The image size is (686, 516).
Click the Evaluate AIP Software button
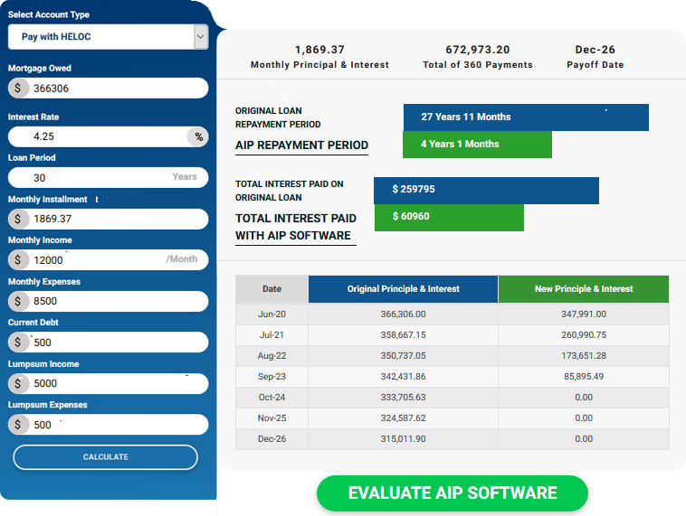(452, 493)
